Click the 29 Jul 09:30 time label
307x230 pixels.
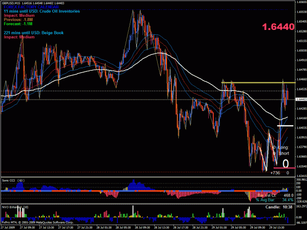pyautogui.click(x=257, y=228)
